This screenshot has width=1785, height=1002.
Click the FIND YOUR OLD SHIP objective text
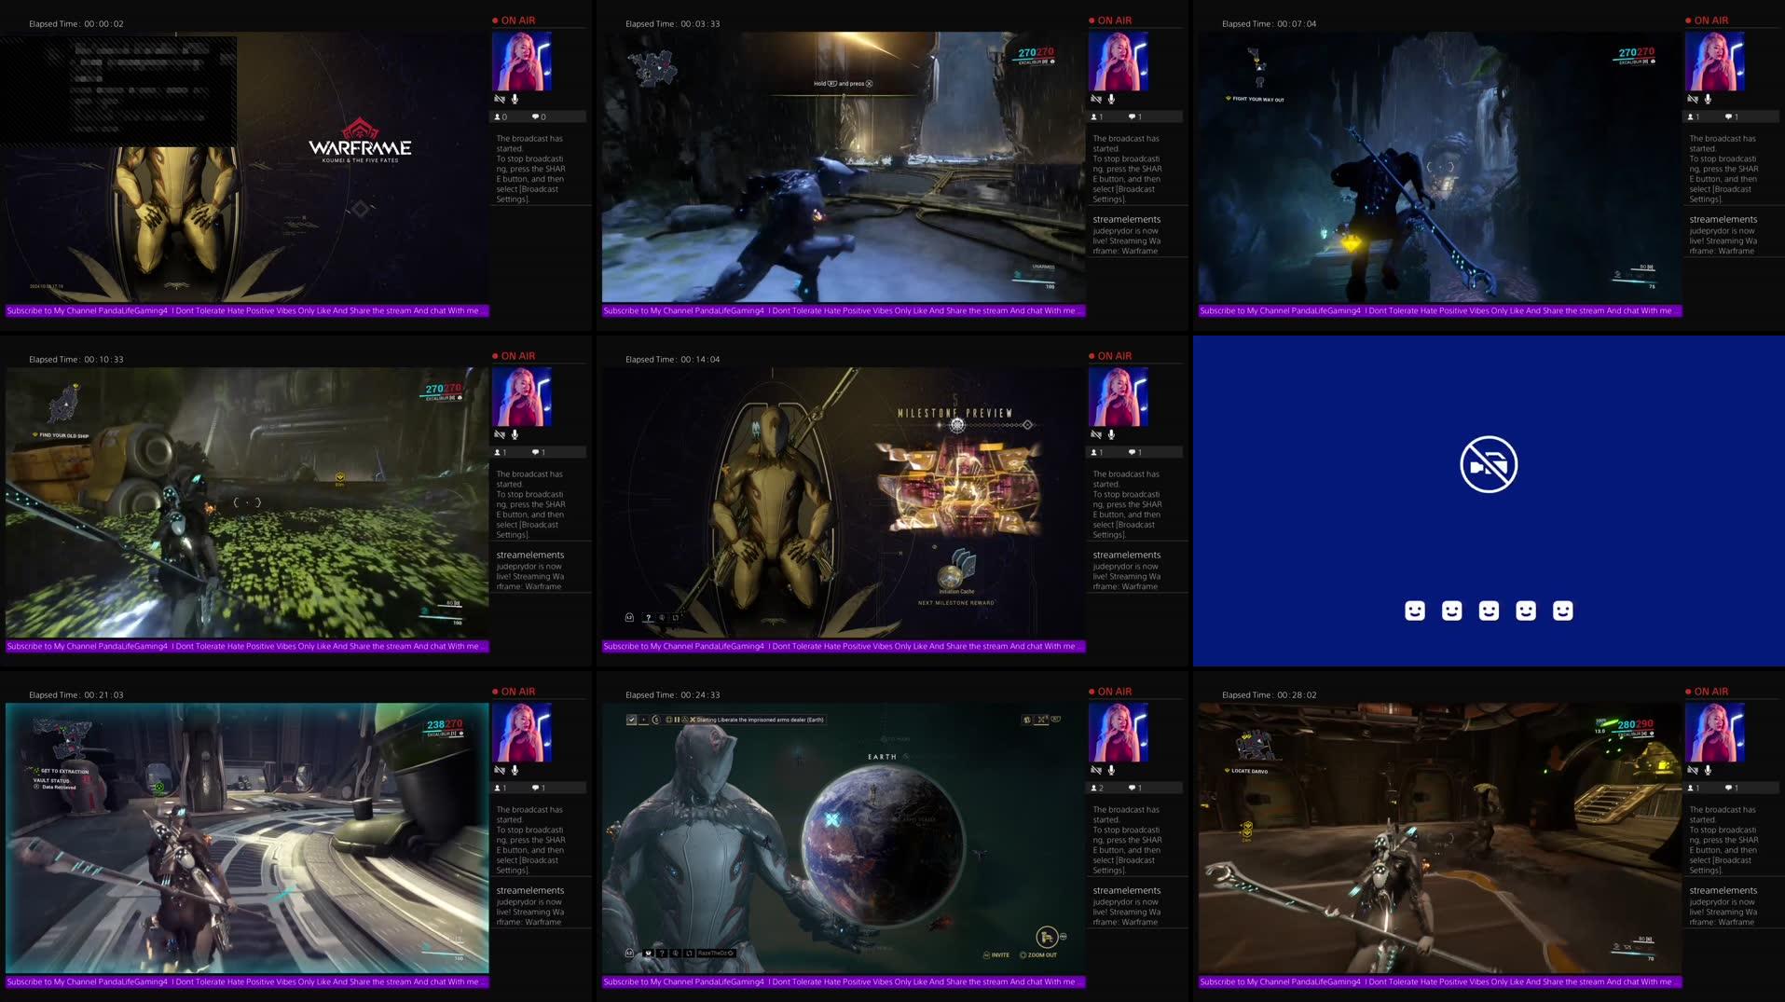[x=64, y=435]
